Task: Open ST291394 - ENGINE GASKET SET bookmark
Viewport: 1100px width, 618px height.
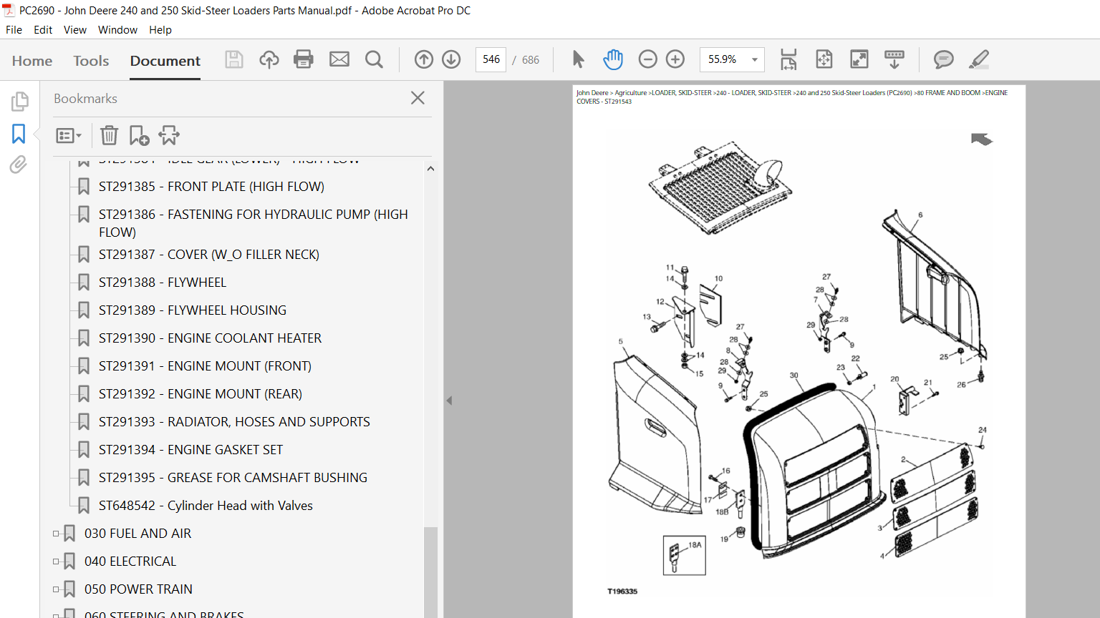Action: (x=190, y=450)
